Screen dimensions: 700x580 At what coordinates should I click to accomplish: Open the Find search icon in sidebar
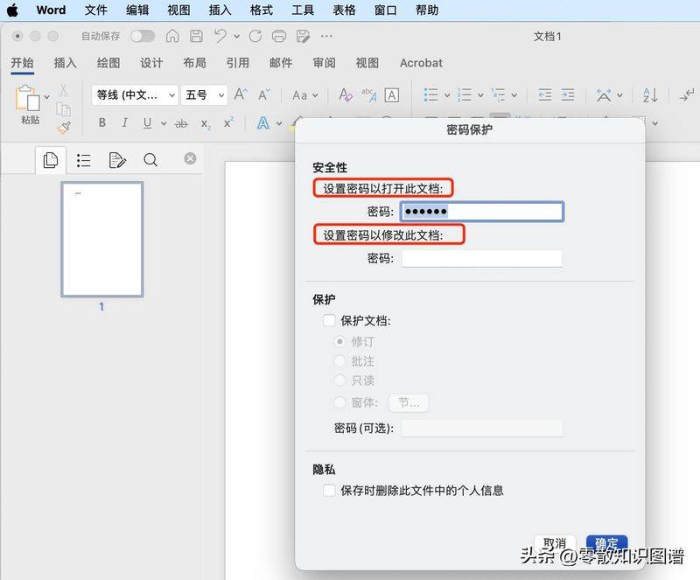tap(150, 160)
